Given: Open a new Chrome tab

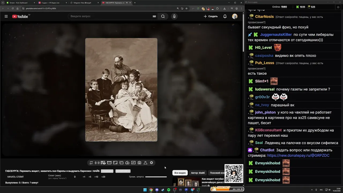Looking at the screenshot, I should tap(135, 3).
